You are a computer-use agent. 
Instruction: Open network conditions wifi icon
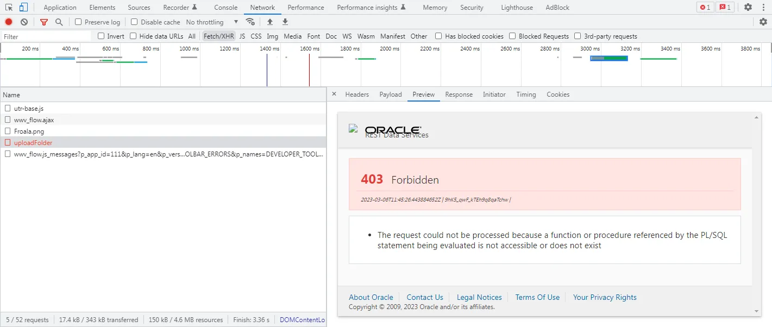250,22
